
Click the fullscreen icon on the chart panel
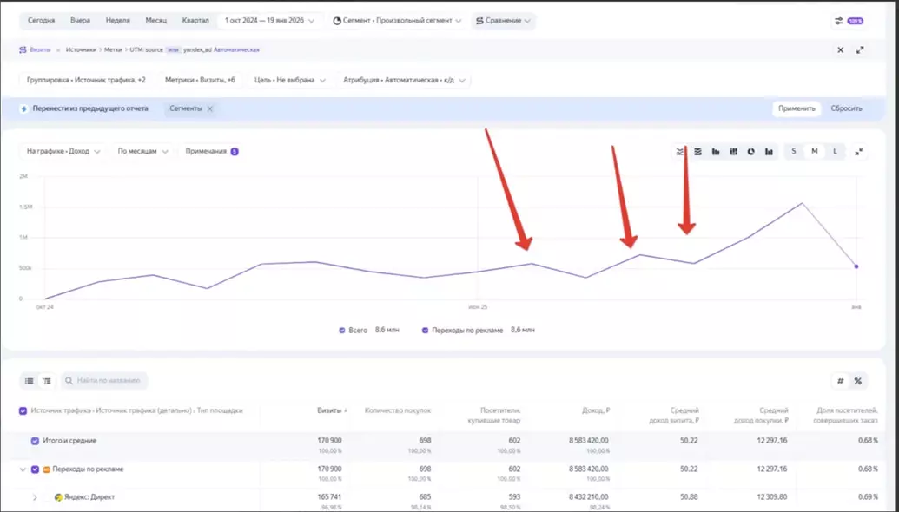tap(859, 152)
